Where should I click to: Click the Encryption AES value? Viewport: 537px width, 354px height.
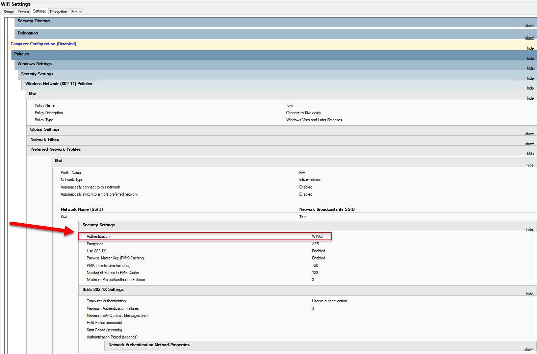coord(315,244)
